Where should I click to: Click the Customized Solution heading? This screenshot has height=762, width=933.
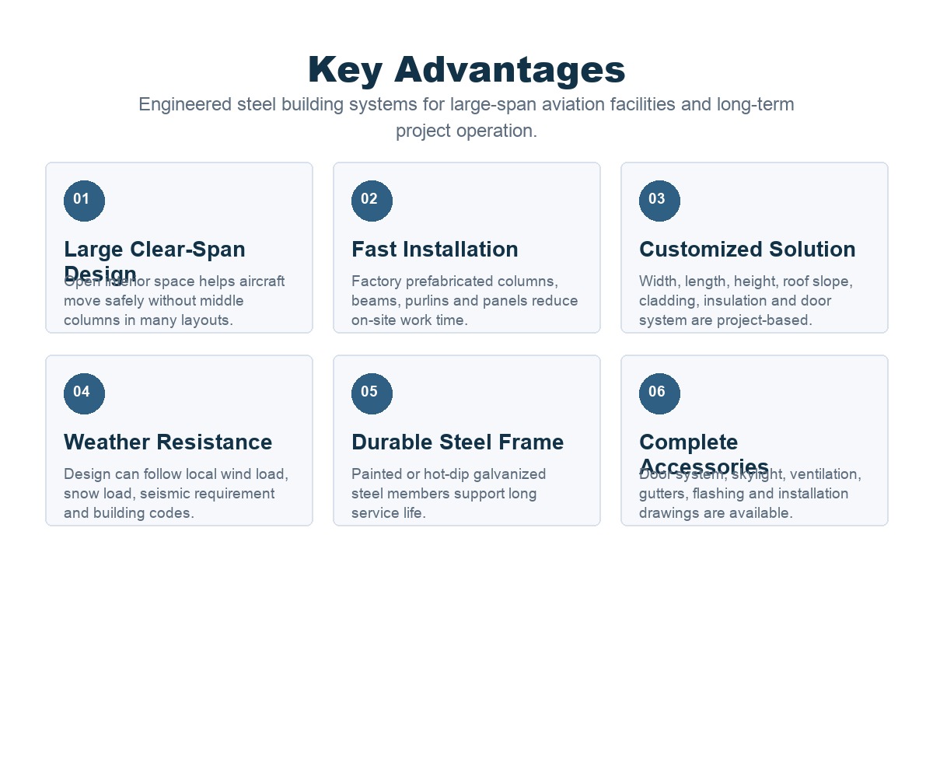[x=747, y=250]
